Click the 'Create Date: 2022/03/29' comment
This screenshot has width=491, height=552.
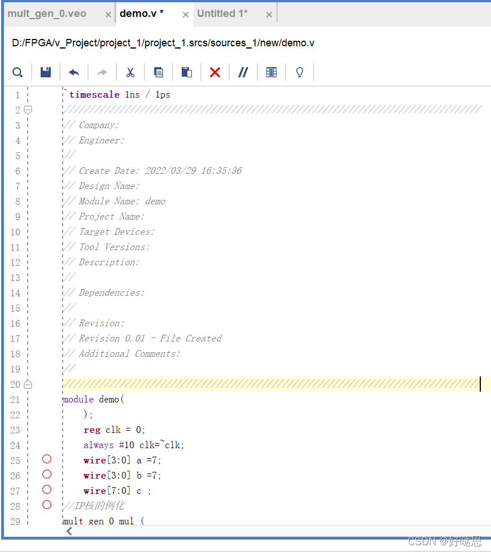pyautogui.click(x=152, y=171)
